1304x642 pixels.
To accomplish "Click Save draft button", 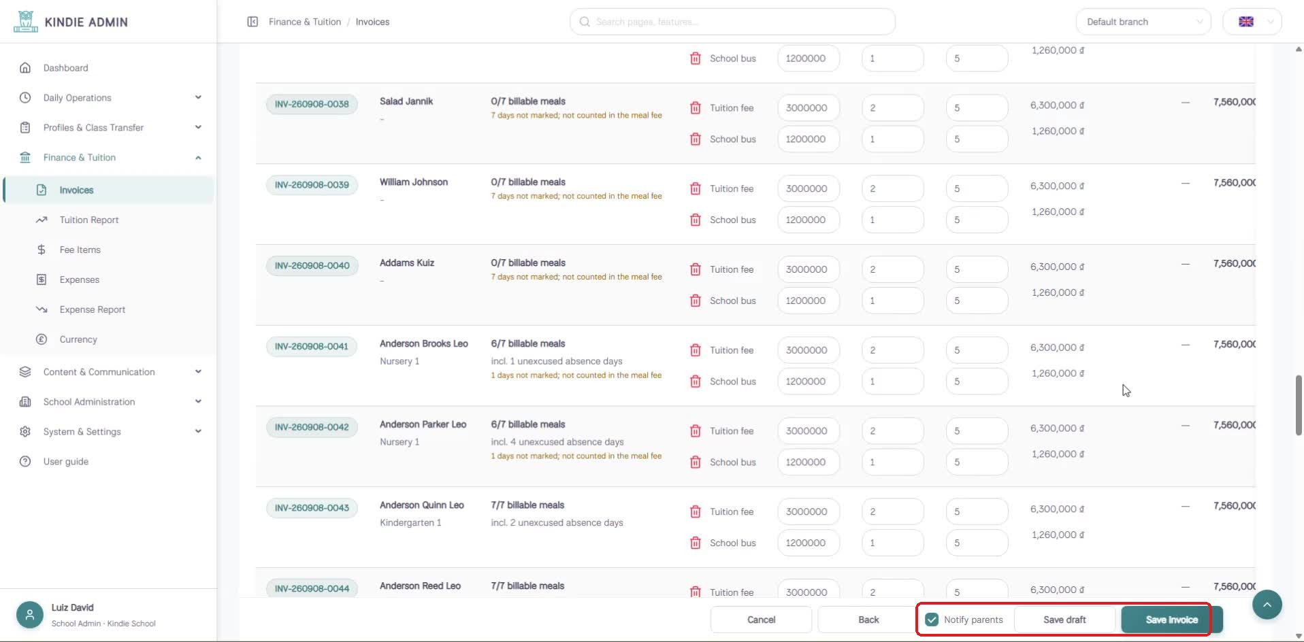I will coord(1064,620).
